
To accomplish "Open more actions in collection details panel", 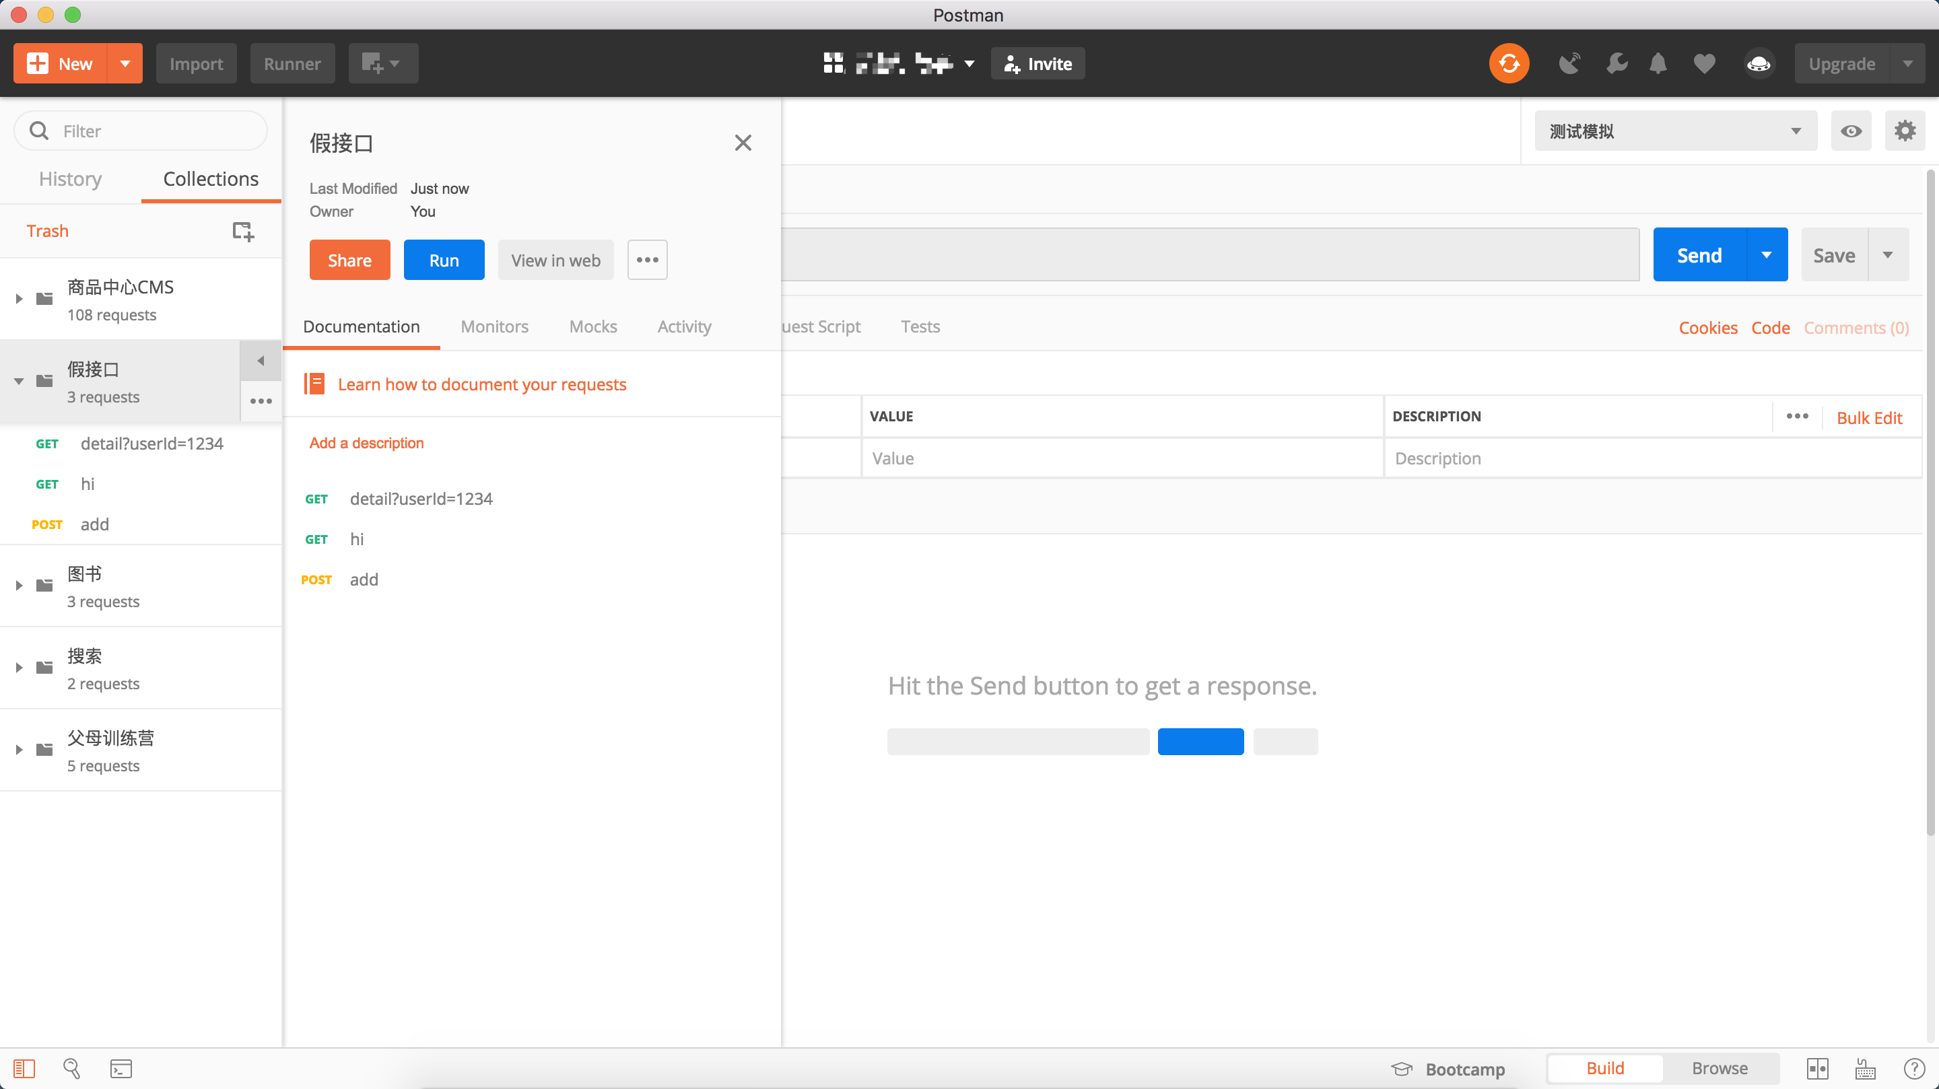I will click(647, 260).
